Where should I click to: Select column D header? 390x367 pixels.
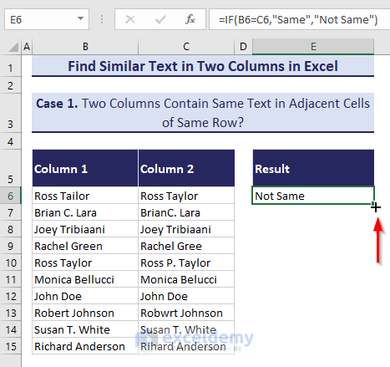point(243,47)
